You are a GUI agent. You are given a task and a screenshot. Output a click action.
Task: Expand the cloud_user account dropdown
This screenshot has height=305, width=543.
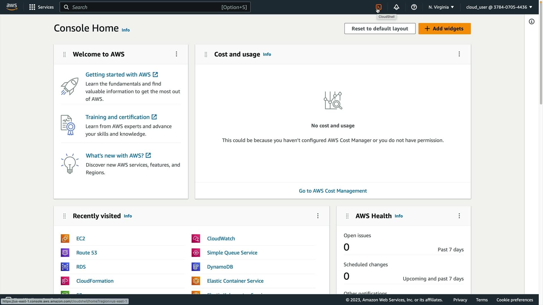499,7
